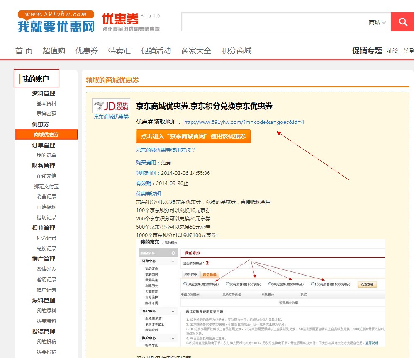The width and height of the screenshot is (414, 358).
Task: Click the 促销专题 heading link
Action: [x=367, y=51]
